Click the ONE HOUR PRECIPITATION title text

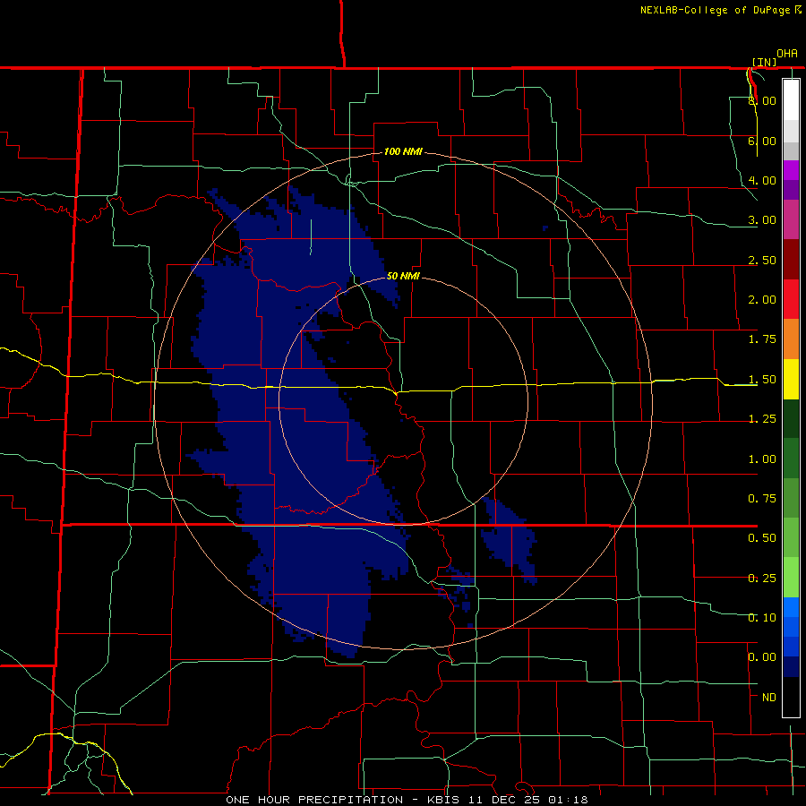(314, 800)
